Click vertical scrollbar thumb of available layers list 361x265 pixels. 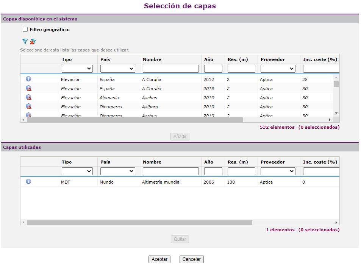click(336, 84)
